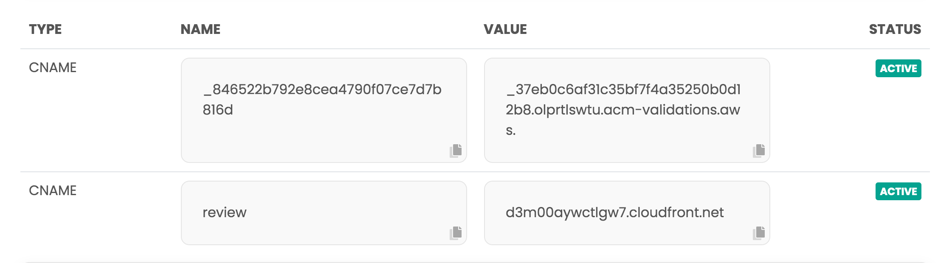Click the NAME column header
Image resolution: width=952 pixels, height=263 pixels.
tap(200, 29)
